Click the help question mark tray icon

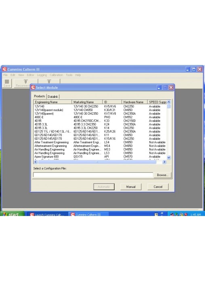[156, 214]
